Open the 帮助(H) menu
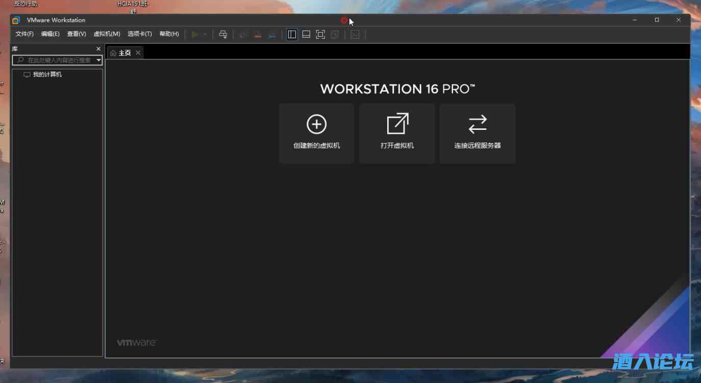 click(x=169, y=34)
